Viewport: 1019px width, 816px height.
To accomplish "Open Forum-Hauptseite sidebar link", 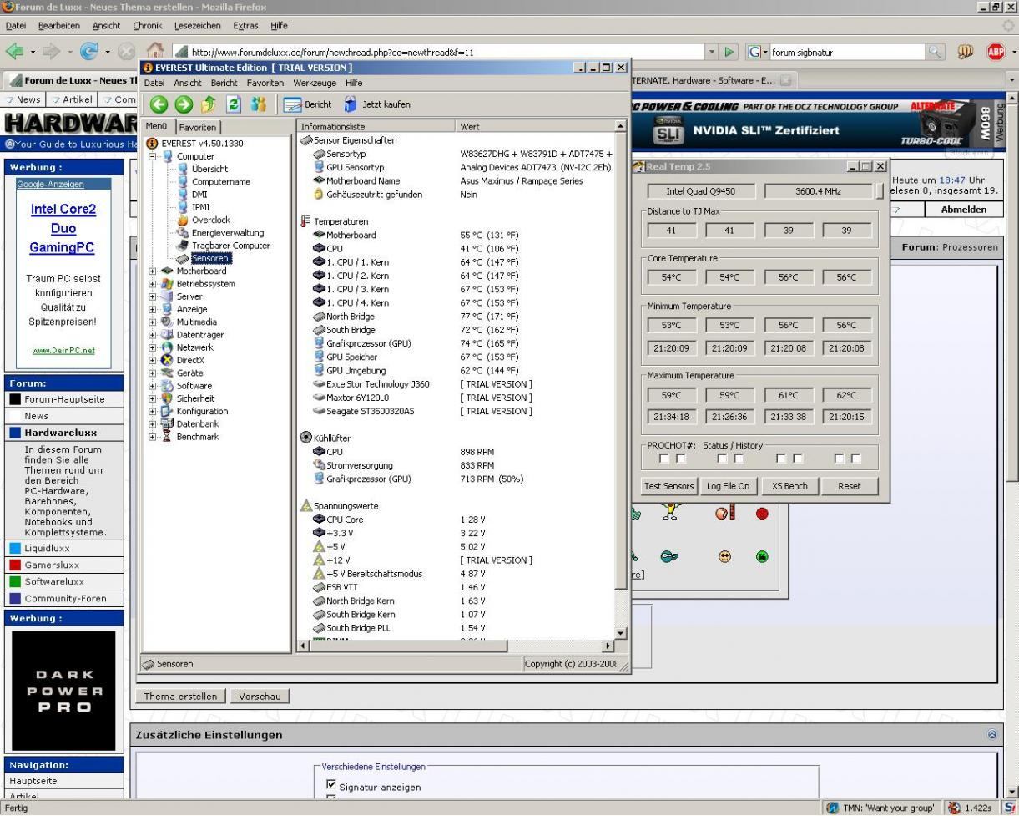I will pos(64,399).
